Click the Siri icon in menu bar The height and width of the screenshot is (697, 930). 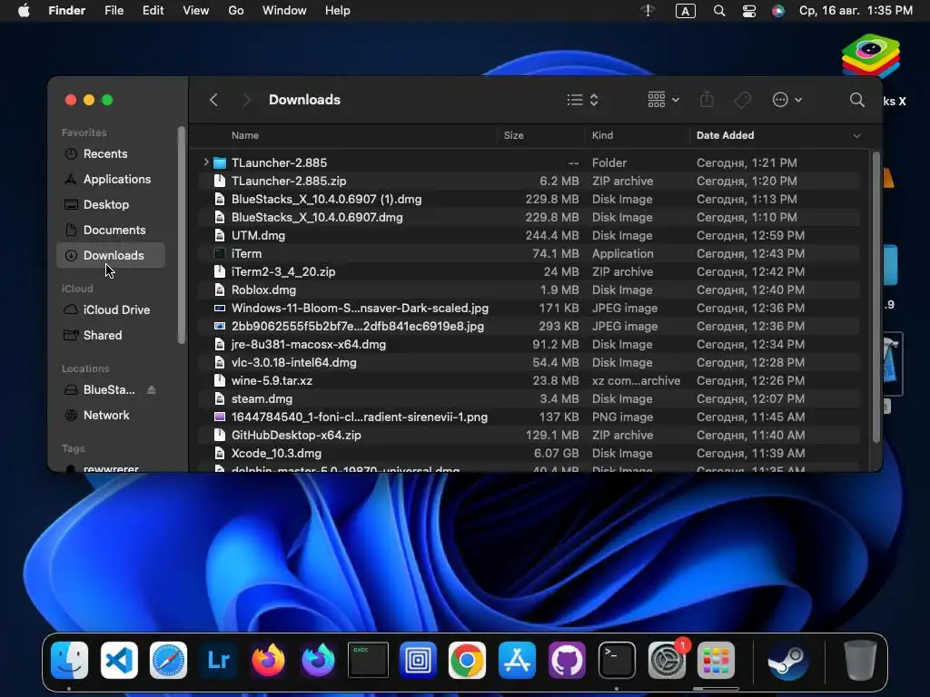tap(778, 11)
